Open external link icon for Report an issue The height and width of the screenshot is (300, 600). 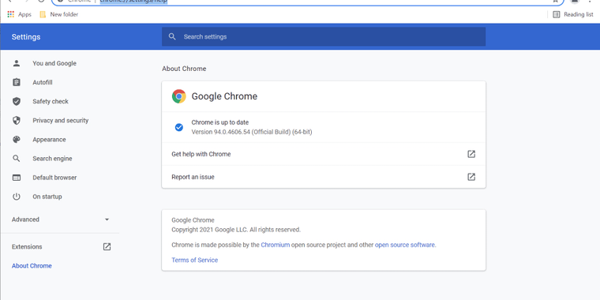(x=471, y=177)
